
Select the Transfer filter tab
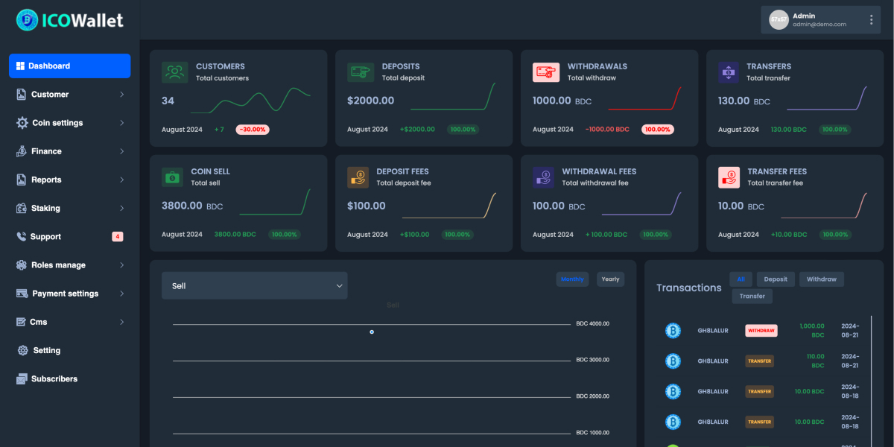click(x=752, y=296)
